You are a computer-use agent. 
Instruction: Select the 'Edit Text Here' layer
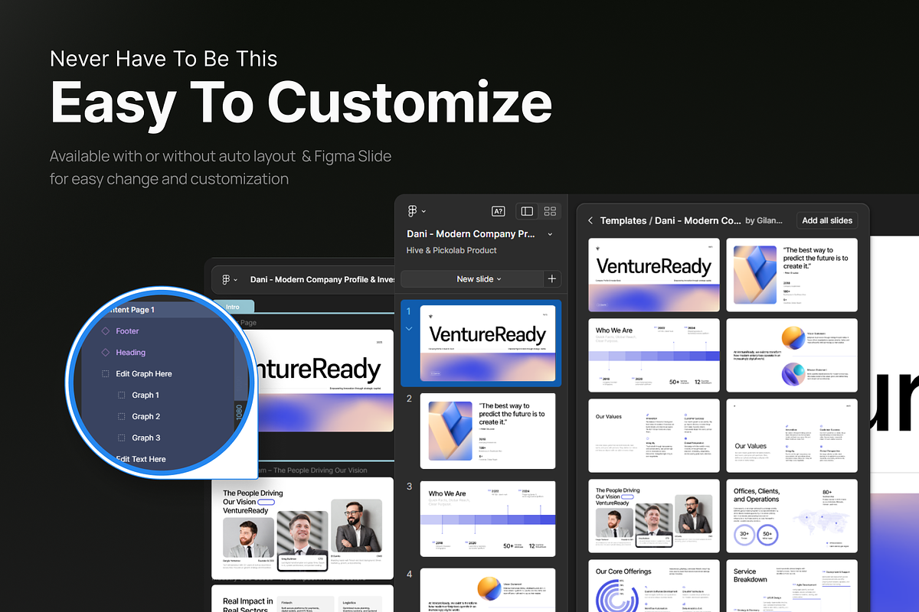[141, 459]
